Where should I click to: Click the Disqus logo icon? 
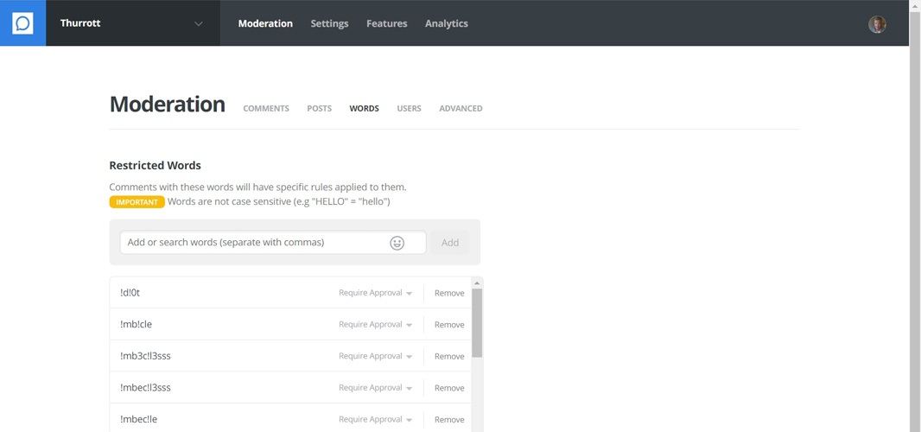click(22, 23)
